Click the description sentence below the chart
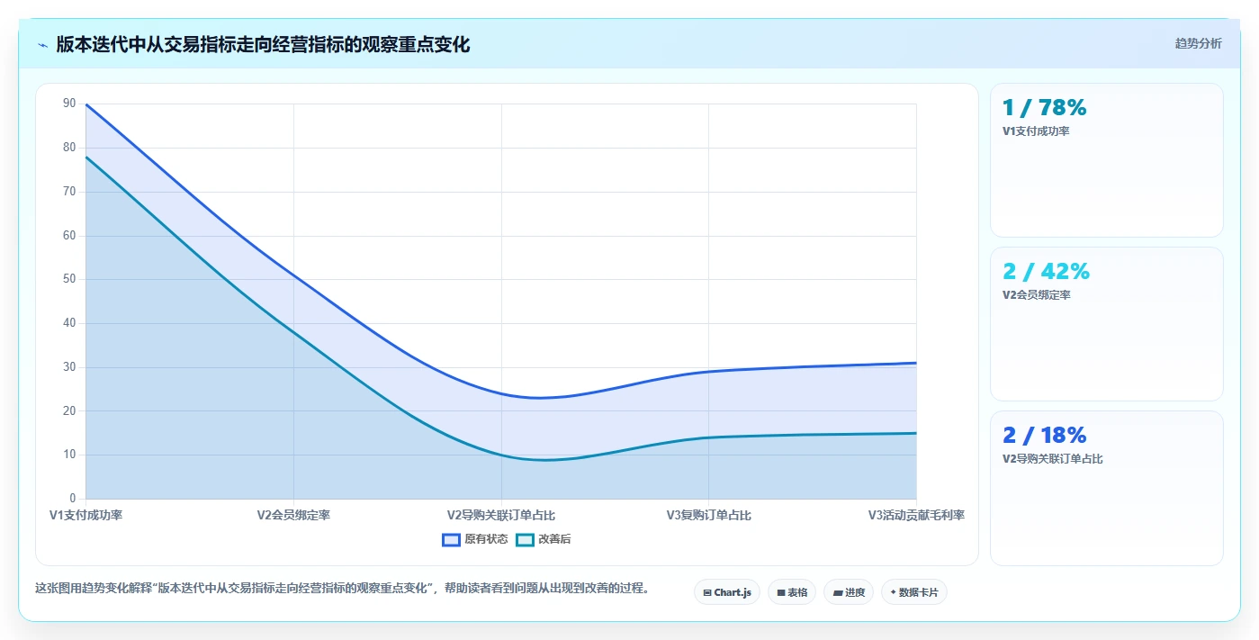The image size is (1259, 640). point(342,589)
